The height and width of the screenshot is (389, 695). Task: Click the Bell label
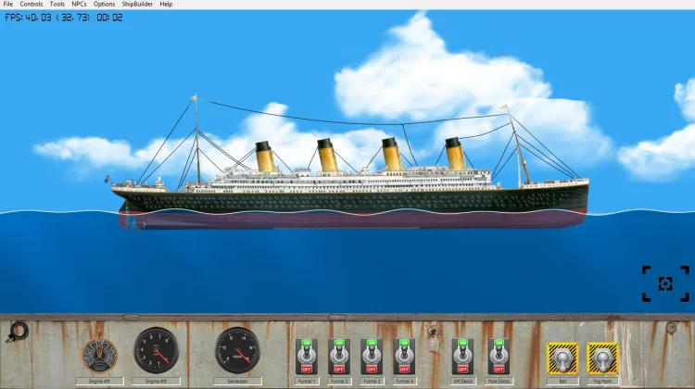[562, 381]
